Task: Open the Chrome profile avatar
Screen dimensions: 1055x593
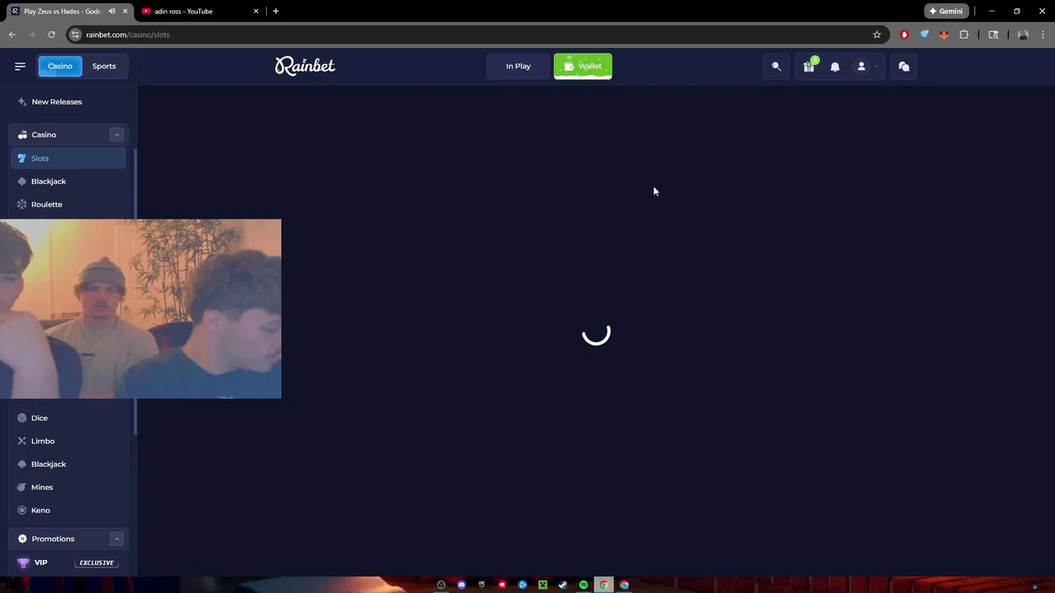Action: (x=1023, y=35)
